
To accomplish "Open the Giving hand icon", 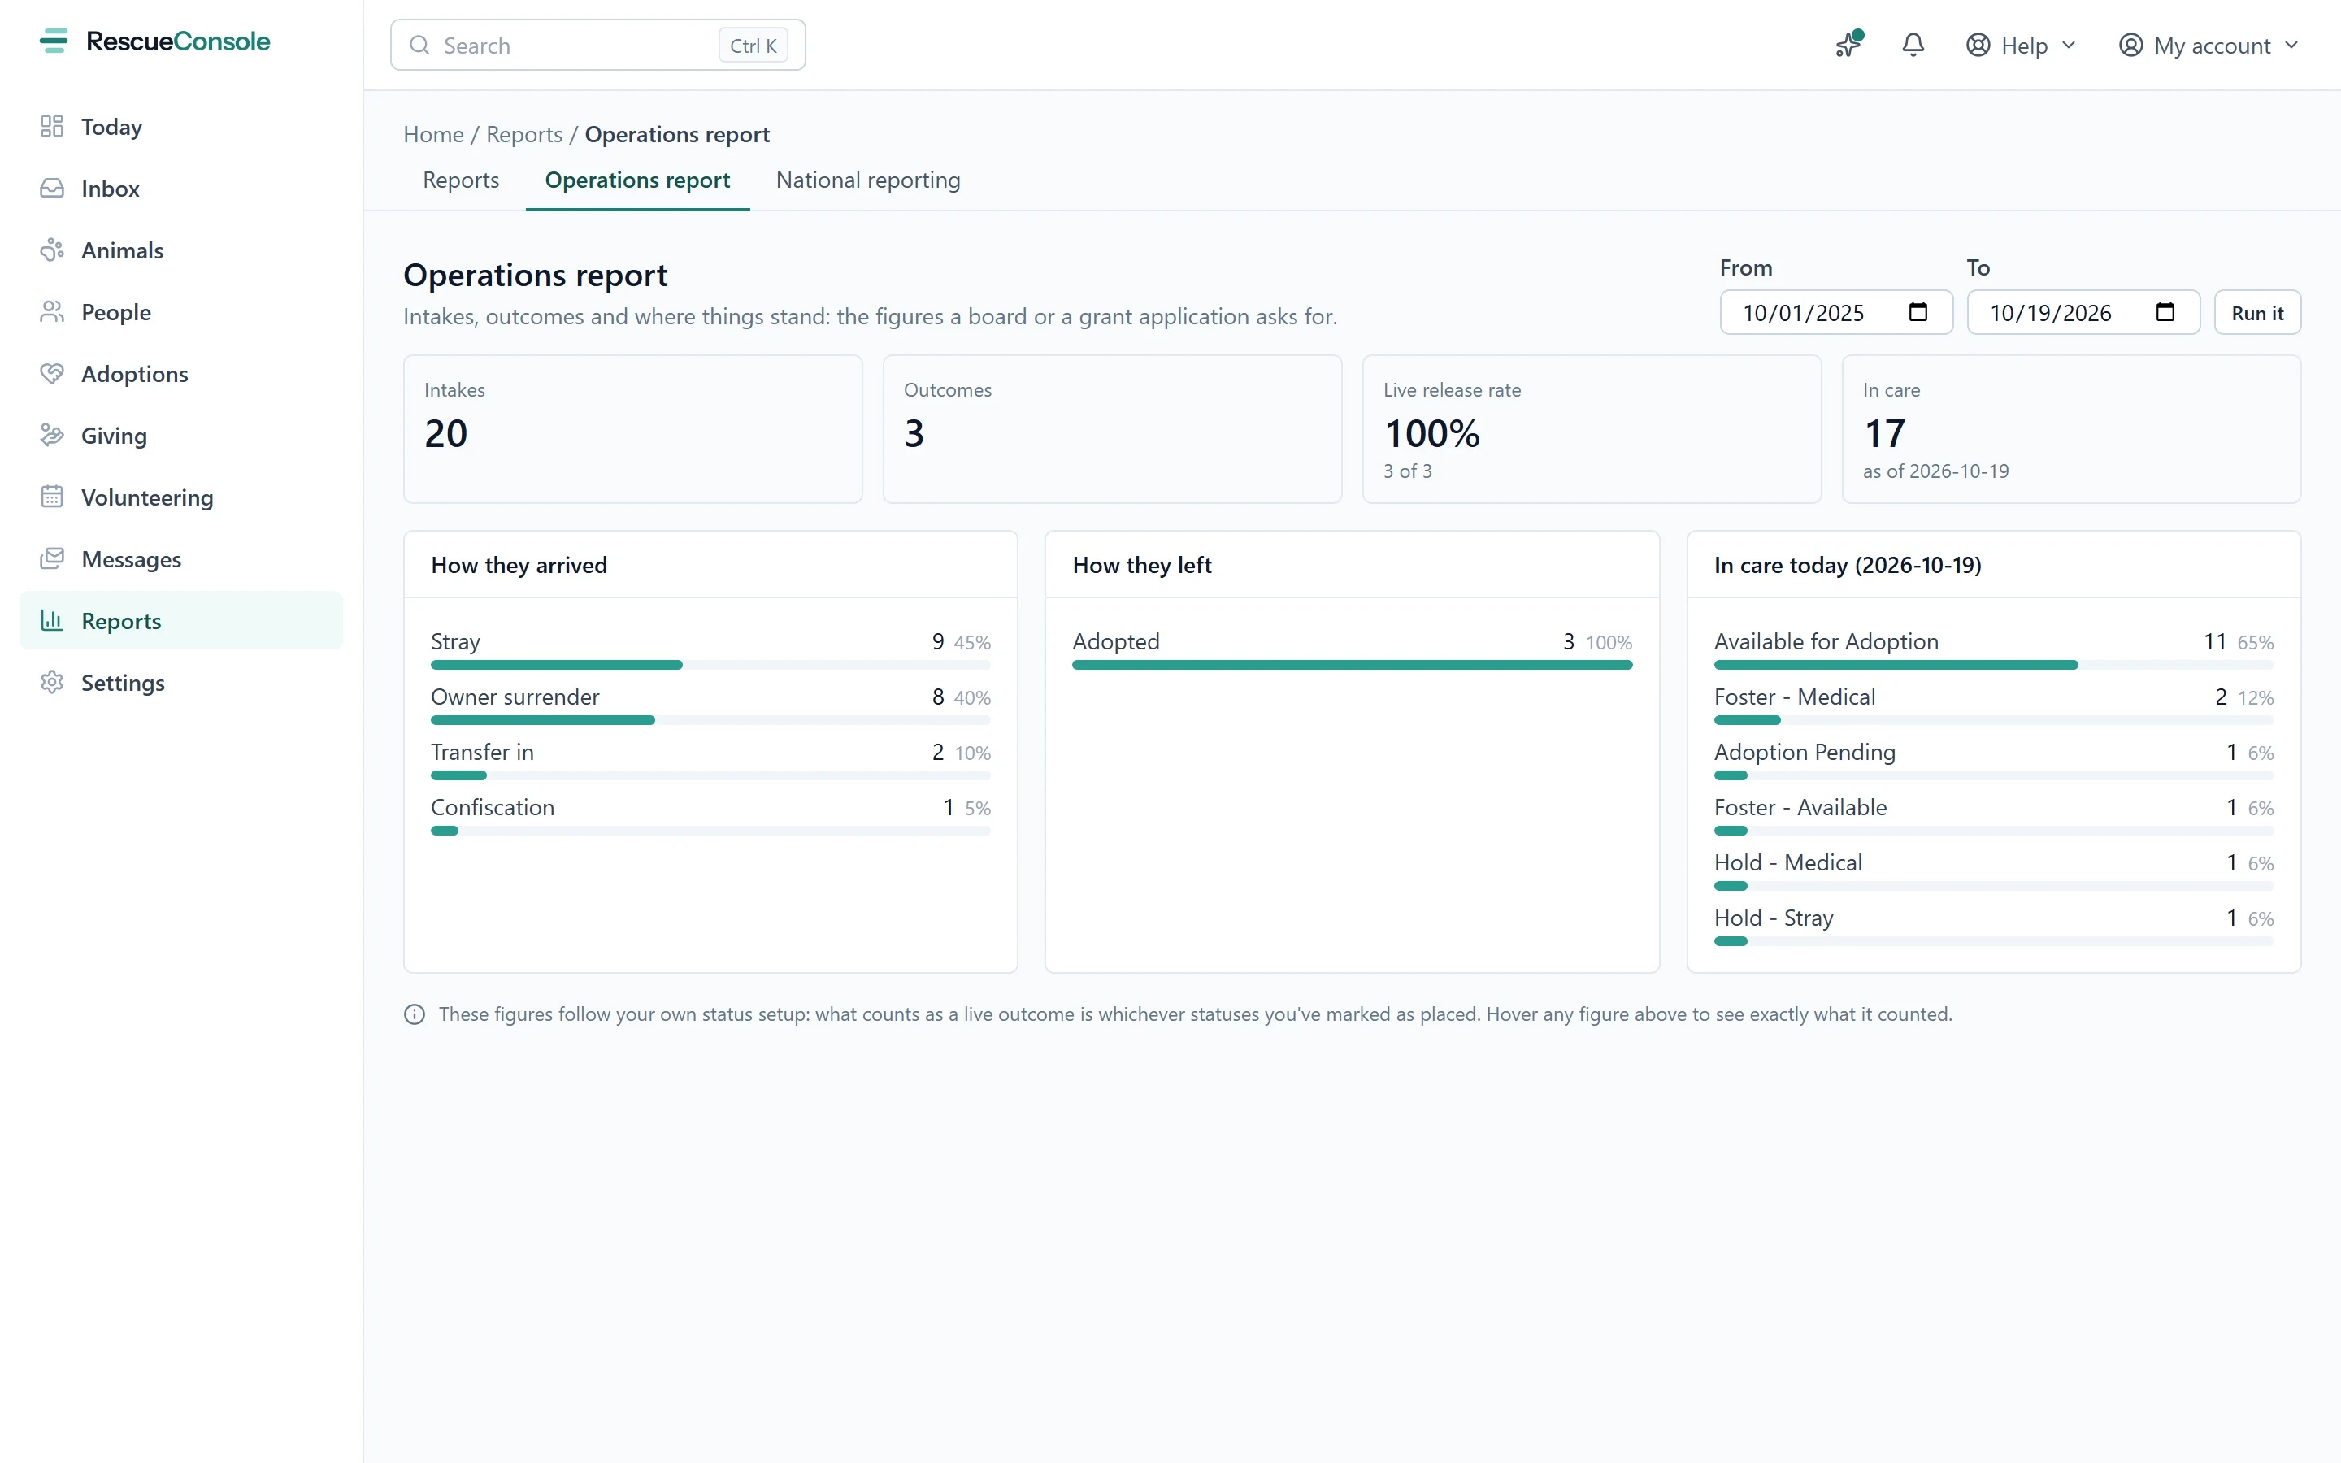I will 52,436.
